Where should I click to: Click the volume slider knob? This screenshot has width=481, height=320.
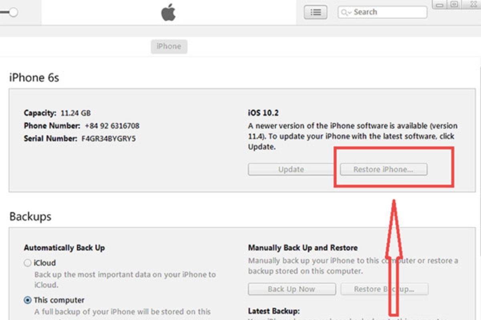click(13, 12)
